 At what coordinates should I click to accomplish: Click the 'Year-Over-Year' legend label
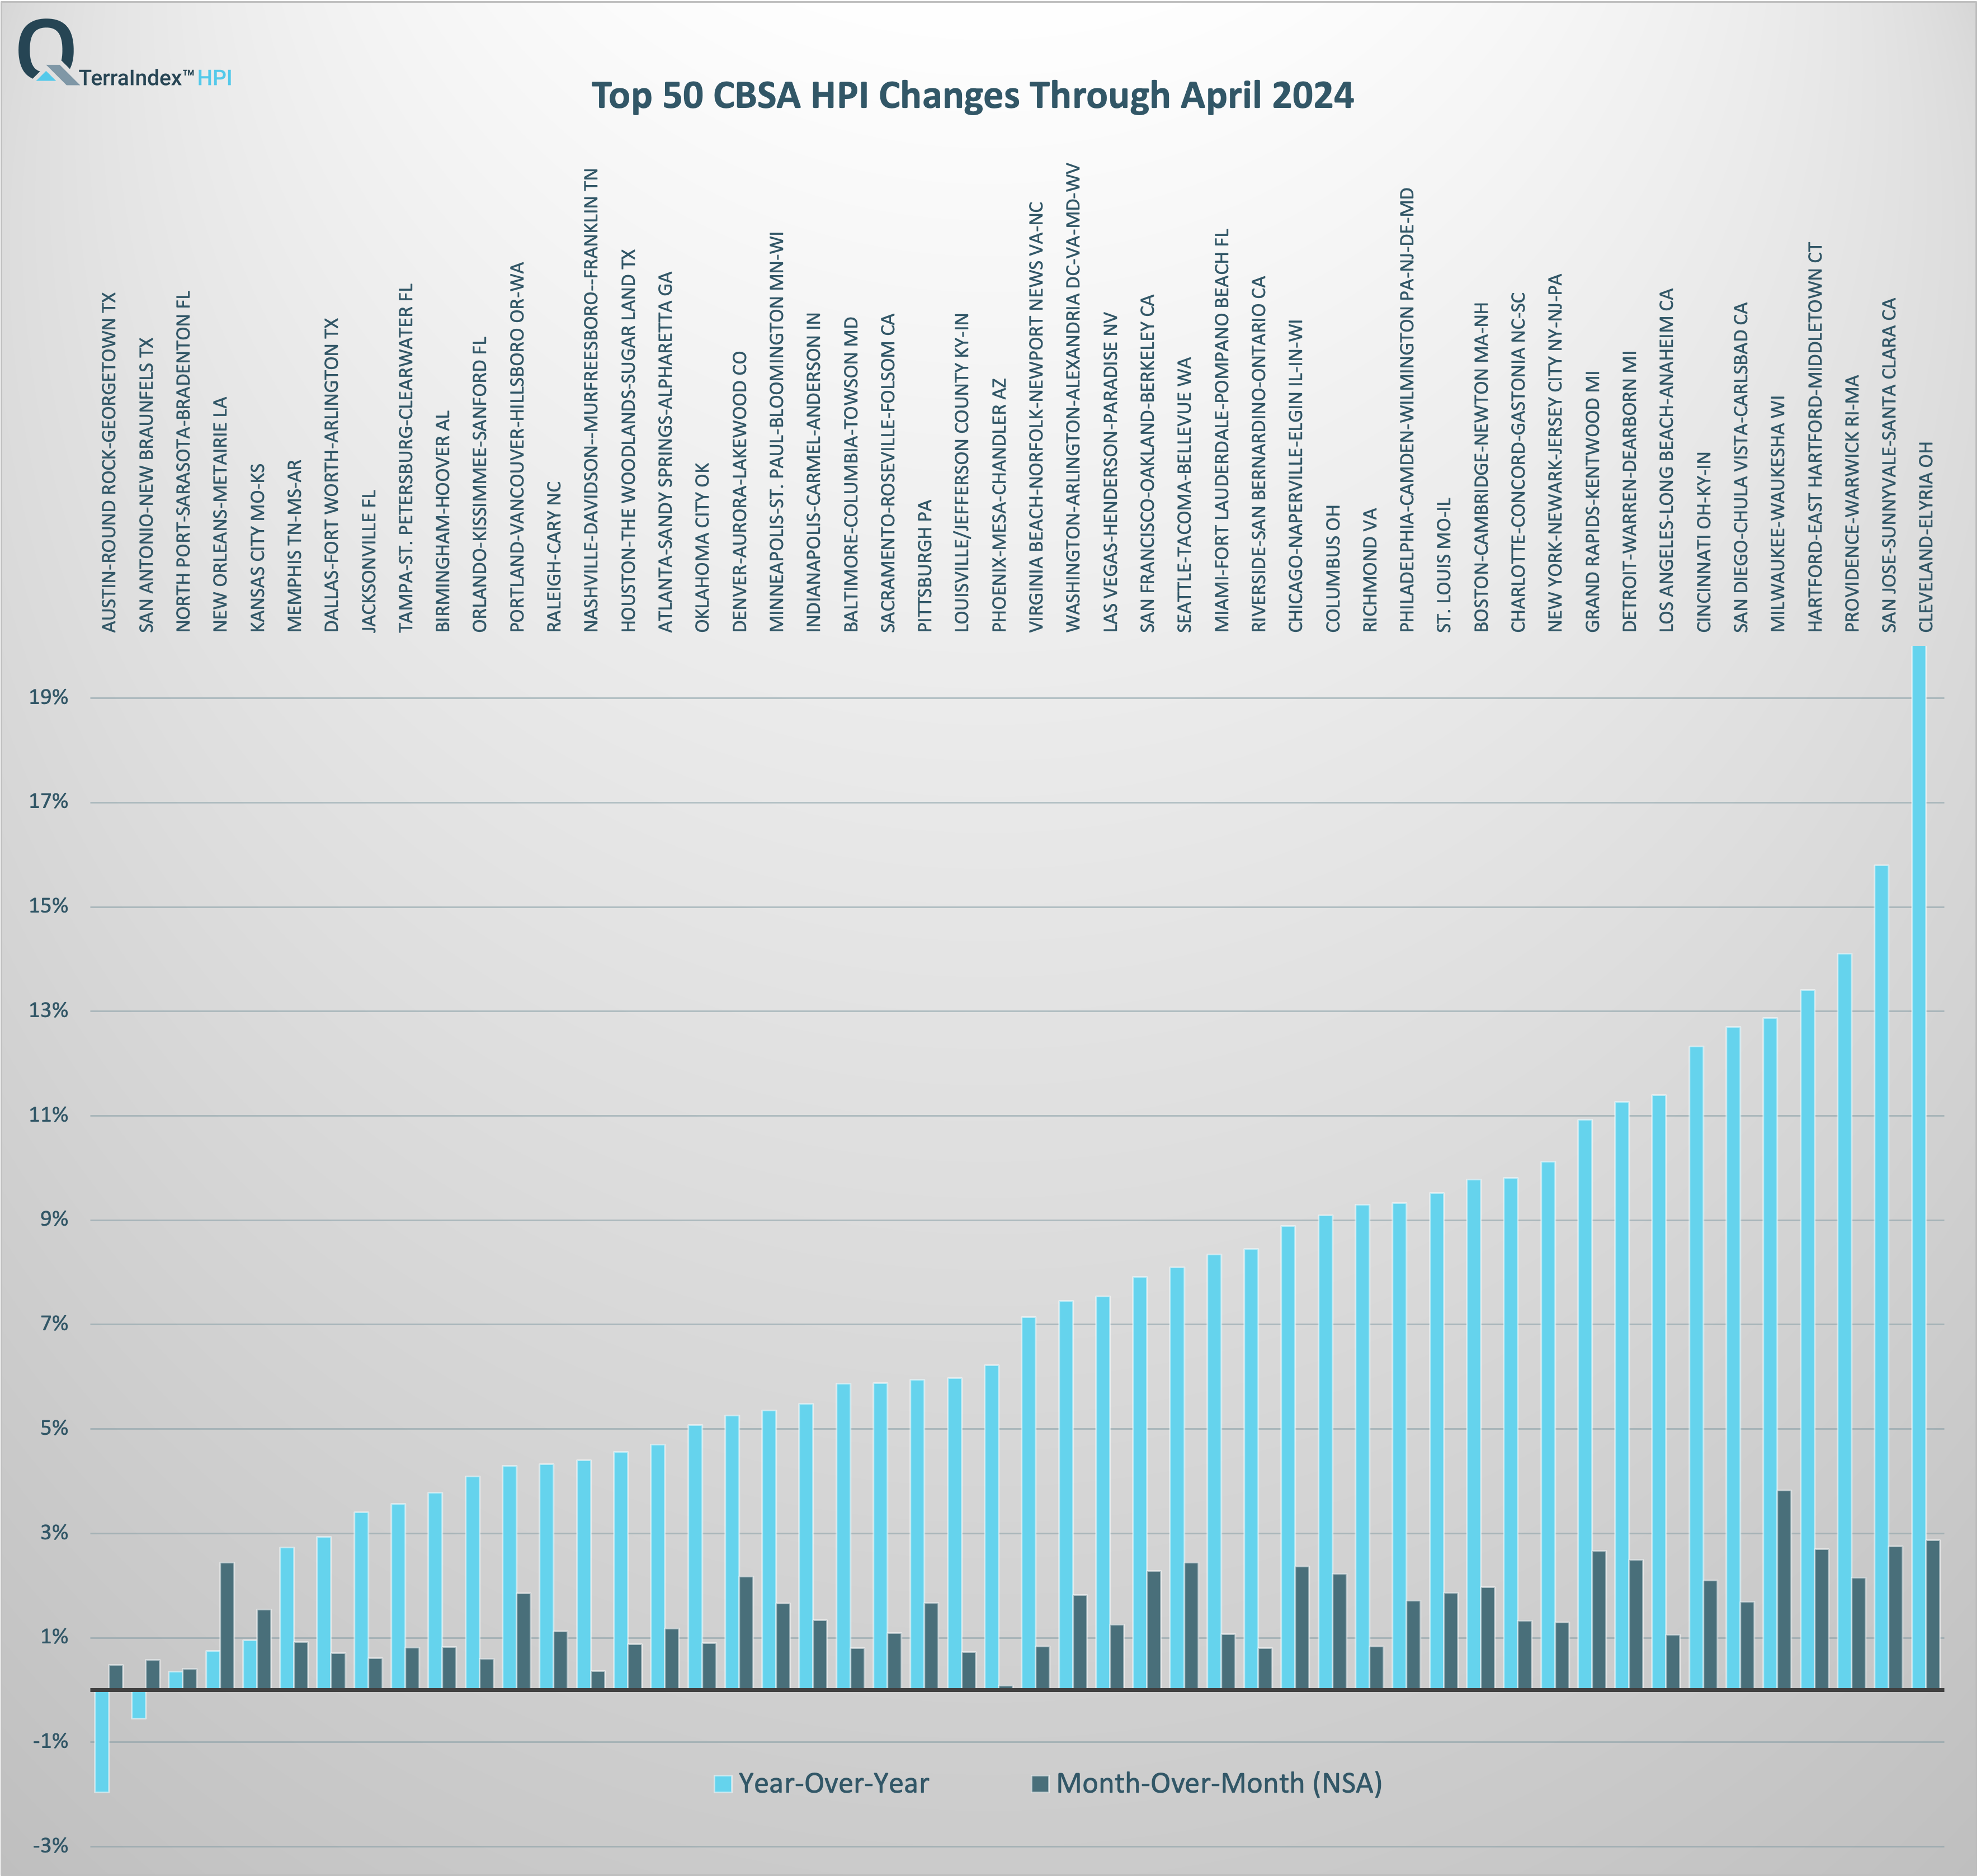[x=834, y=1784]
